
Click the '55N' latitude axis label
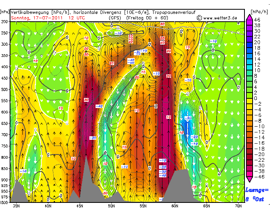click(143, 206)
